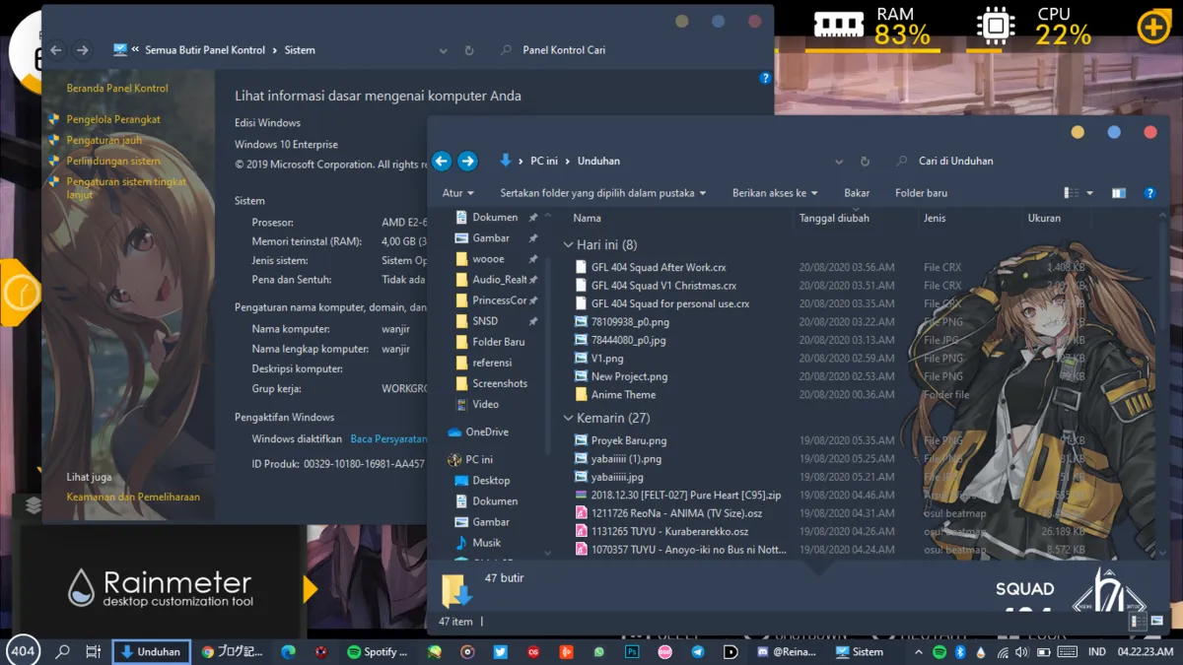Refresh the Unduhan folder view
Screen dimensions: 1183x665
click(865, 161)
